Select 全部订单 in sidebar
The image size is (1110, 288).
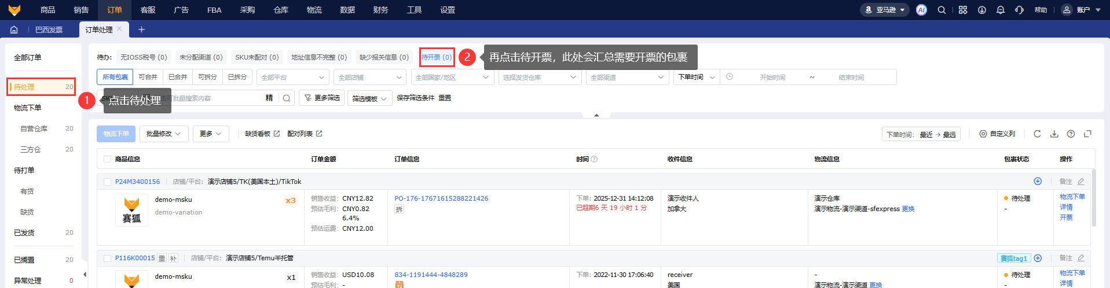coord(28,58)
